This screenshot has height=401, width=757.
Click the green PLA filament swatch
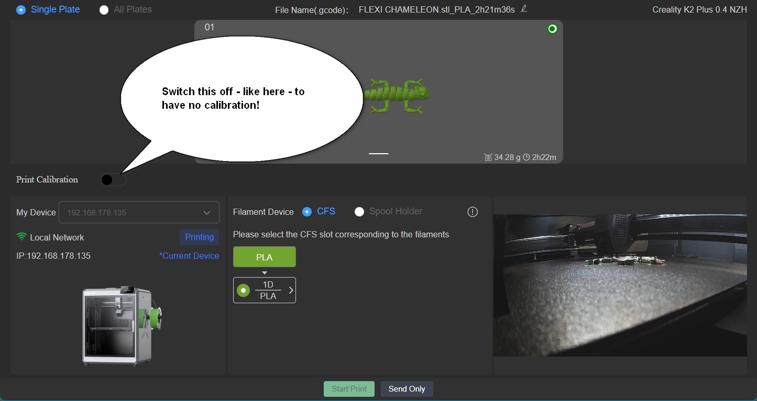pos(265,257)
